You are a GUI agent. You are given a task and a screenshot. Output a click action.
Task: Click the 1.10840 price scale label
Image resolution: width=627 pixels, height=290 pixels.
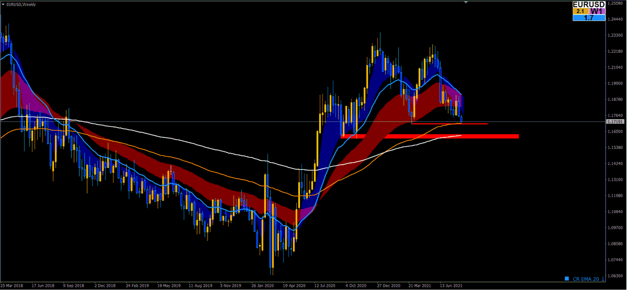click(616, 212)
